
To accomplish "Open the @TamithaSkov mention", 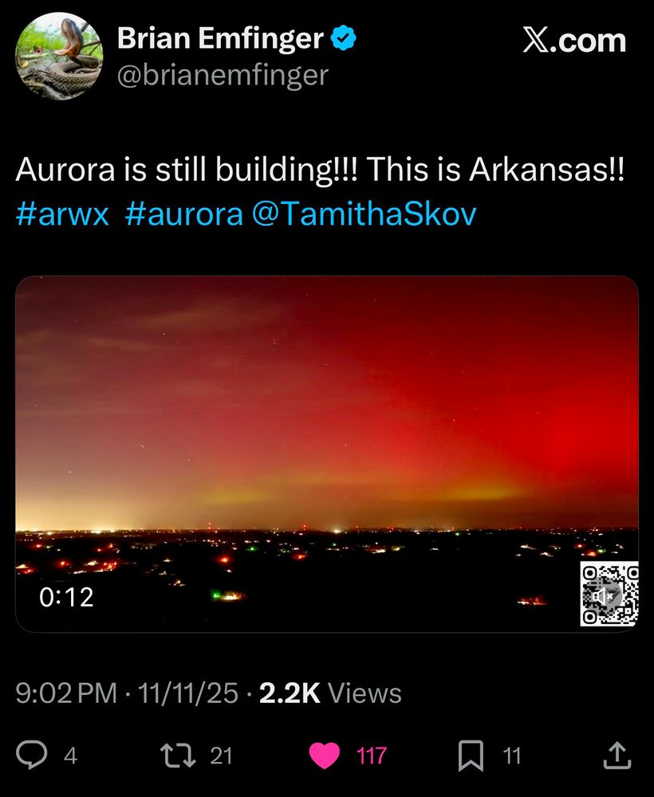I will pos(364,214).
